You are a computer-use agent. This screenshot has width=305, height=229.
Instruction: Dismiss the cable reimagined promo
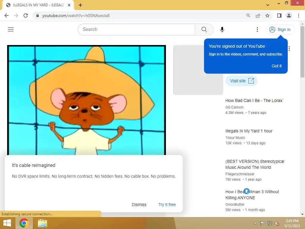click(x=139, y=205)
